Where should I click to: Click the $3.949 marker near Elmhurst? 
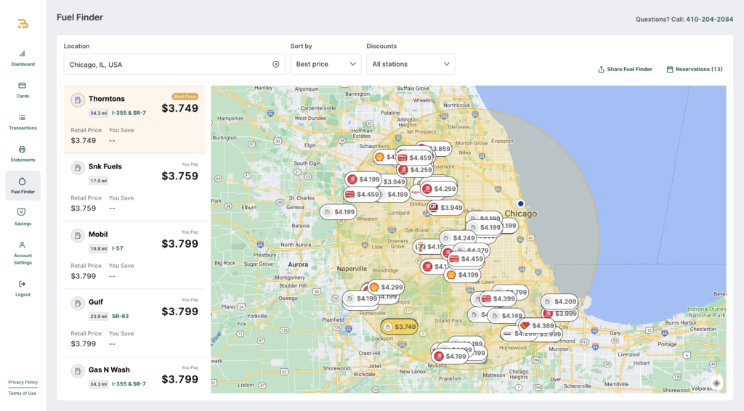click(445, 208)
